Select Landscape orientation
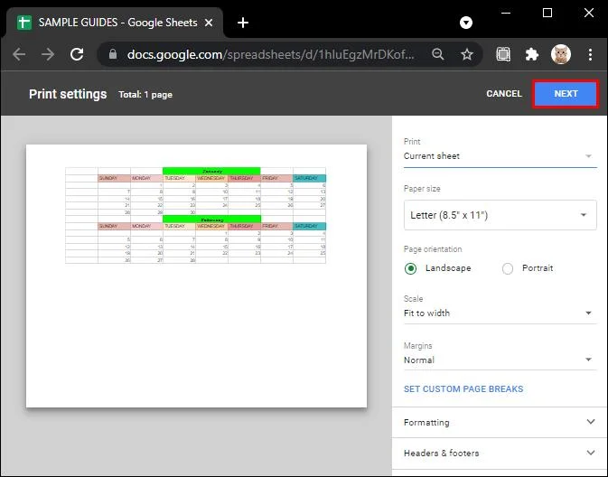This screenshot has width=608, height=477. pyautogui.click(x=411, y=268)
